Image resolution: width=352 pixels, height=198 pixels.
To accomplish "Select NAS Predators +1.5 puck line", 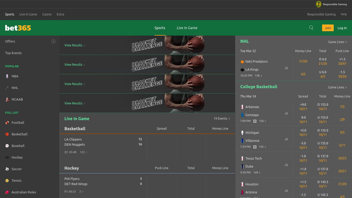I will point(342,61).
